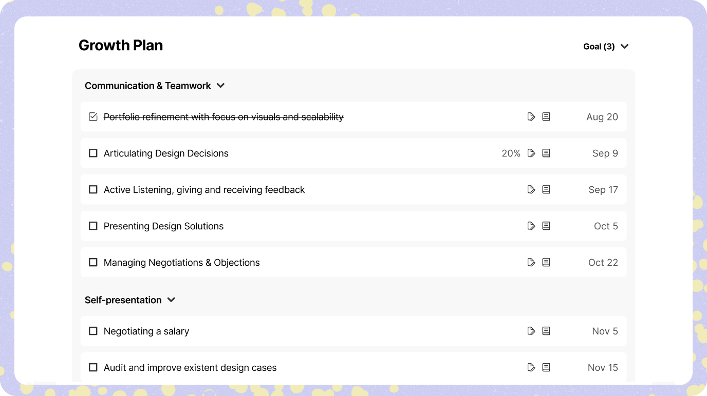Open book icon for Presenting Design Solutions

coord(546,226)
